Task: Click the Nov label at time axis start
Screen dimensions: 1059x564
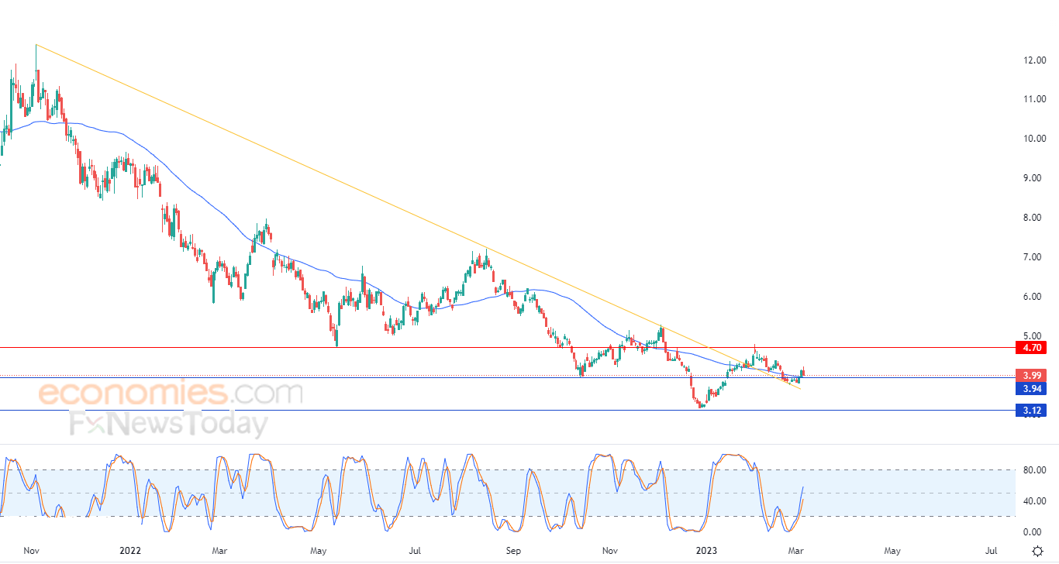Action: click(x=32, y=551)
